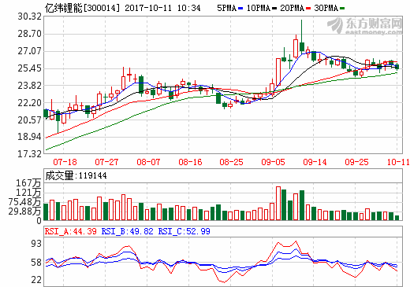Click the 08-07 date label
The height and width of the screenshot is (287, 410).
click(148, 162)
